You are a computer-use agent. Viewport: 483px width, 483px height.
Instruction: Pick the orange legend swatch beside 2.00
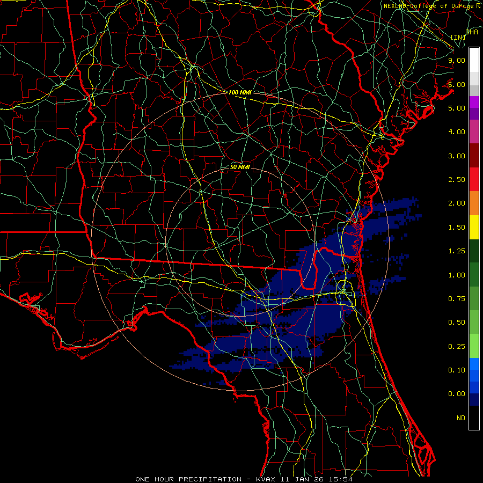tap(474, 203)
